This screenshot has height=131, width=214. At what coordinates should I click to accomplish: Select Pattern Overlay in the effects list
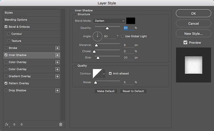pyautogui.click(x=19, y=83)
